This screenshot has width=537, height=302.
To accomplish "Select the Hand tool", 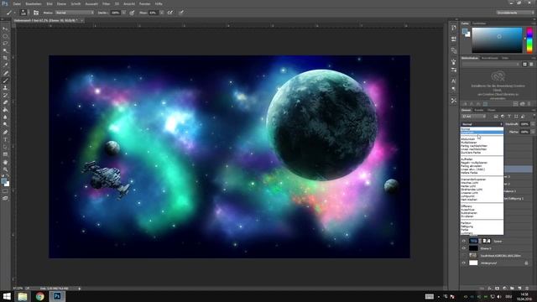I will (5, 162).
